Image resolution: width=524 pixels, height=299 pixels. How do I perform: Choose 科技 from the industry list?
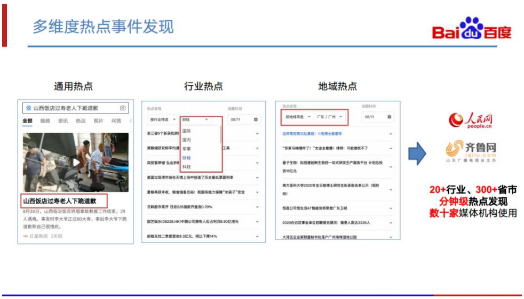pos(186,167)
